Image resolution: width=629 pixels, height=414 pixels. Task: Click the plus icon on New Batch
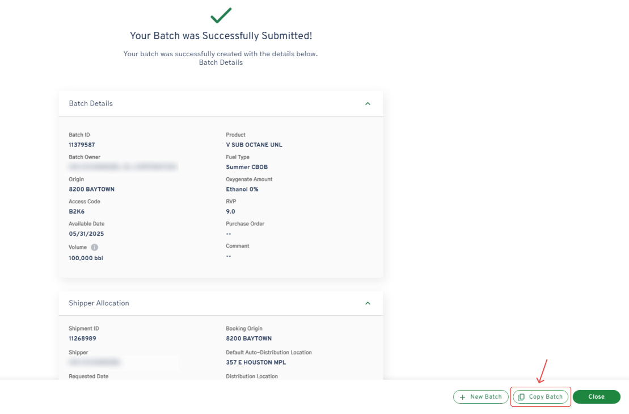point(462,397)
